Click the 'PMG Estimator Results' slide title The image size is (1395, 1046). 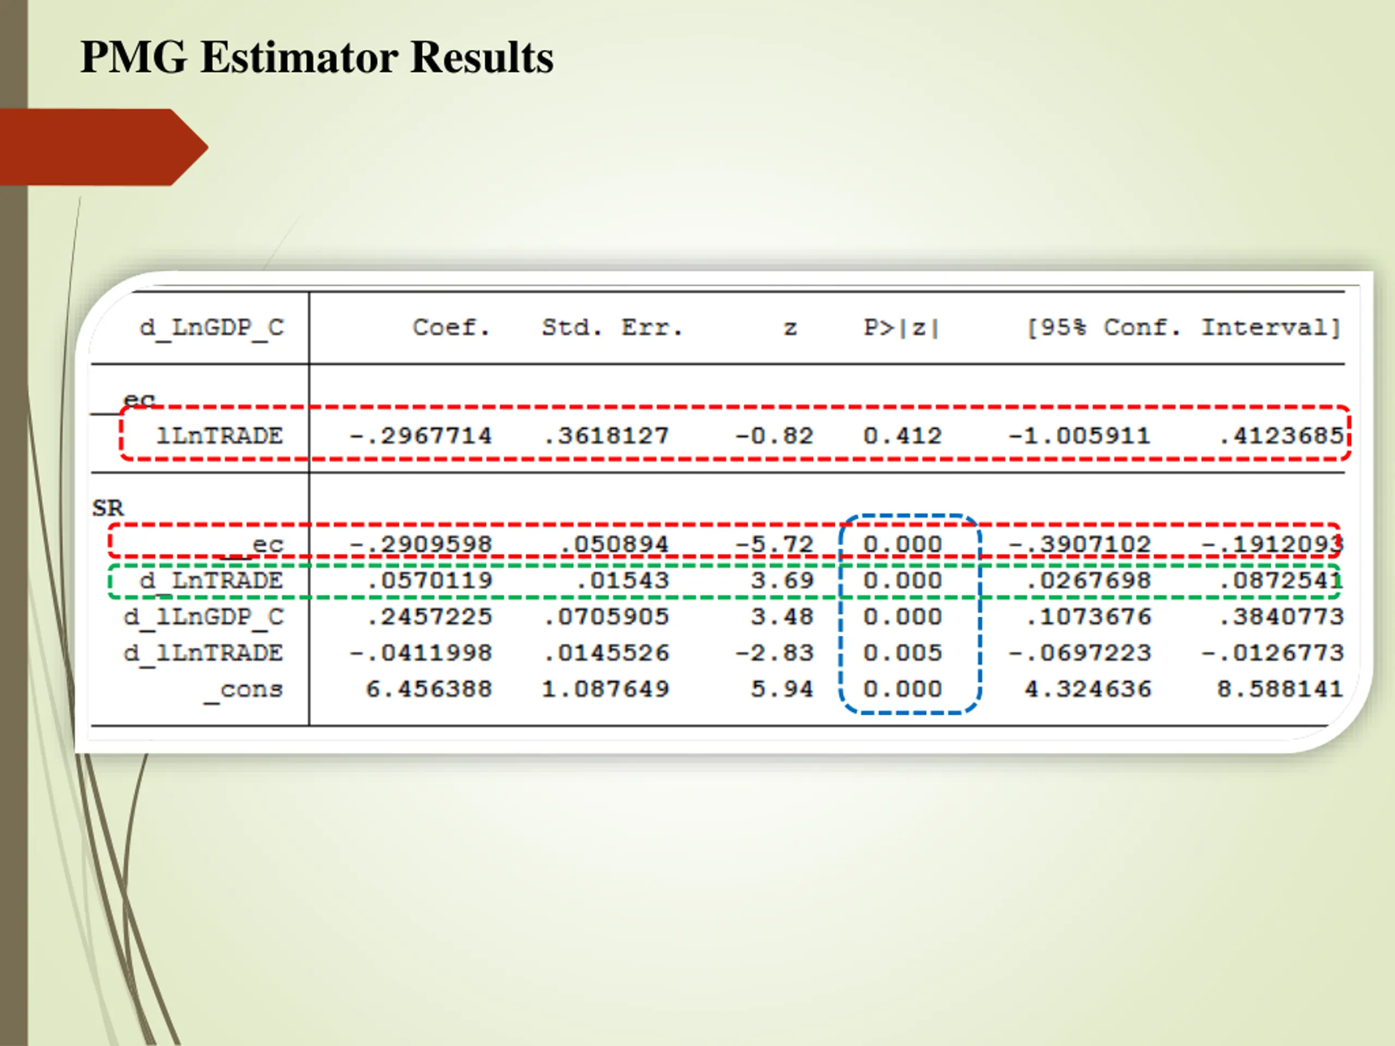[x=317, y=58]
